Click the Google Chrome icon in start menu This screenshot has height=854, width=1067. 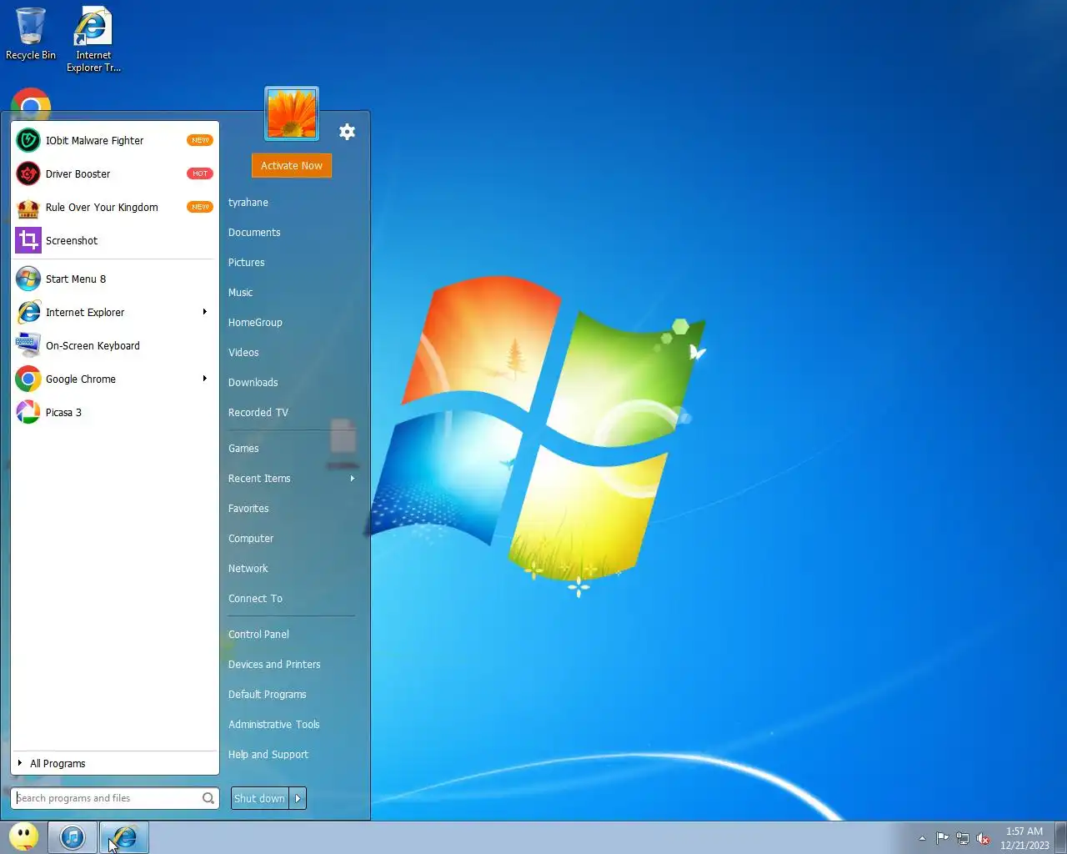(28, 379)
